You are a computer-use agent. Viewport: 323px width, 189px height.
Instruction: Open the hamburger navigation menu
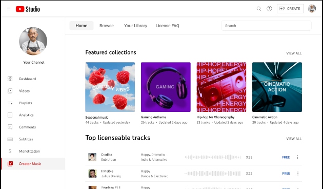(x=9, y=9)
